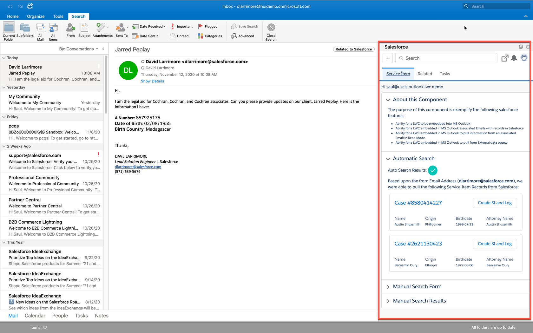Choose the All Mail search scope
Screen dimensions: 533x333
pyautogui.click(x=40, y=32)
